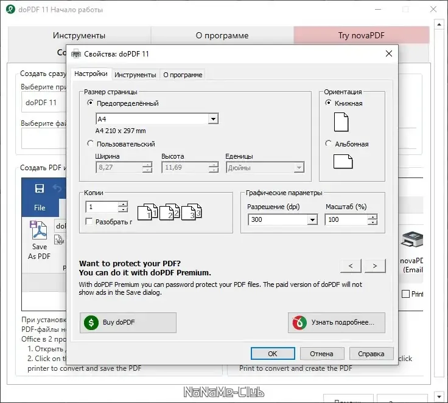Click the novaPDF logo on Узнать подробнее
The image size is (448, 403).
299,323
